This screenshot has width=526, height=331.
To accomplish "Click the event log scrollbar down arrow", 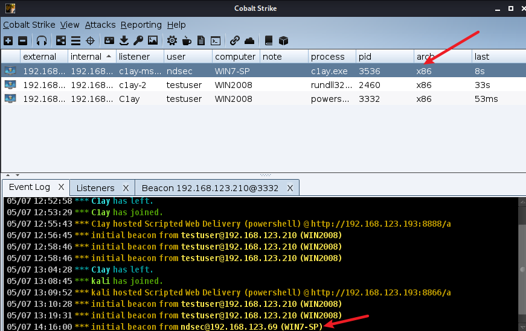I will tap(522, 326).
